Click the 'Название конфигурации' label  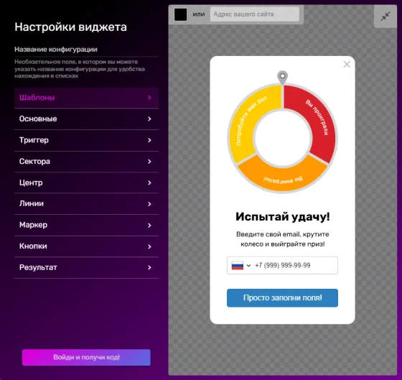[56, 50]
